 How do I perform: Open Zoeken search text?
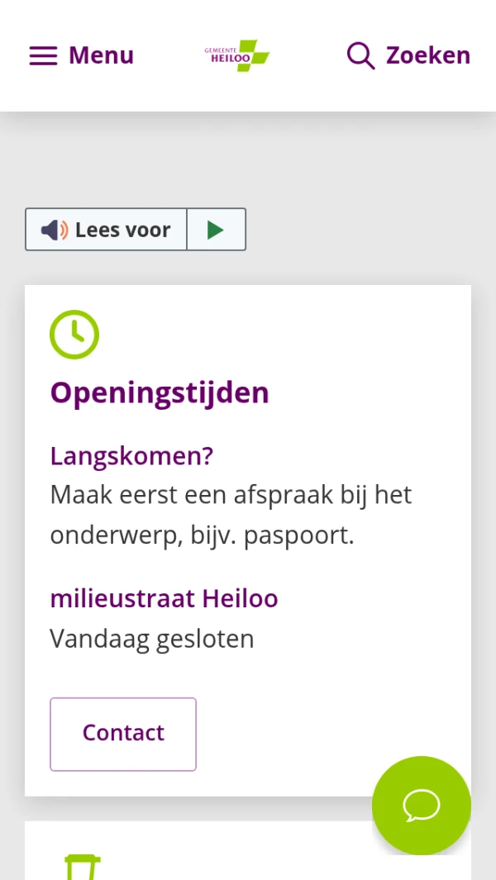tap(427, 55)
